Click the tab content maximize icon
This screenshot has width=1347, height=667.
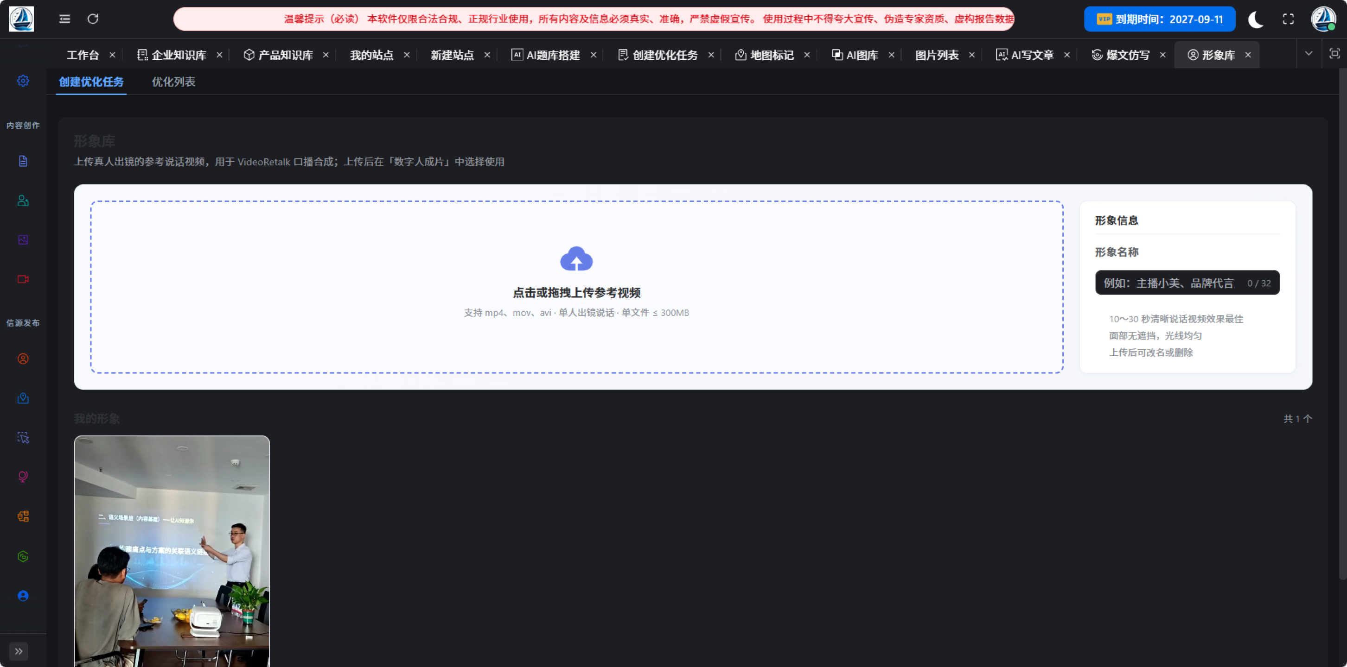click(x=1334, y=54)
